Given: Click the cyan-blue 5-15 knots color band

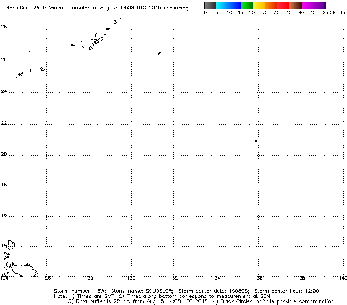Looking at the screenshot, I should 228,6.
